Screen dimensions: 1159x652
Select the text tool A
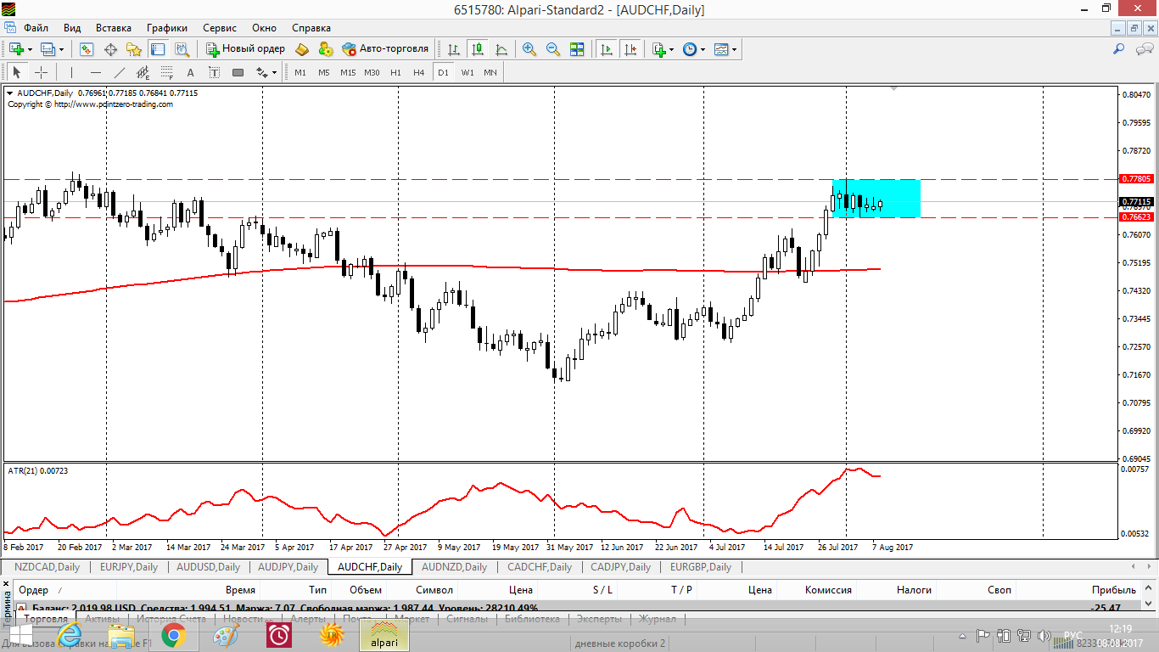pos(190,72)
